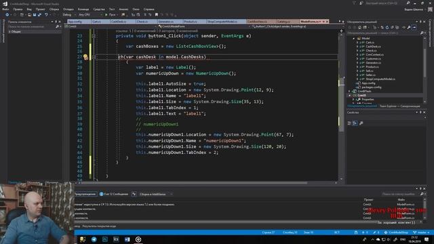Screen dimensions: 434x244
Task: Click the error list filter icon next to messages
Action: [x=134, y=195]
